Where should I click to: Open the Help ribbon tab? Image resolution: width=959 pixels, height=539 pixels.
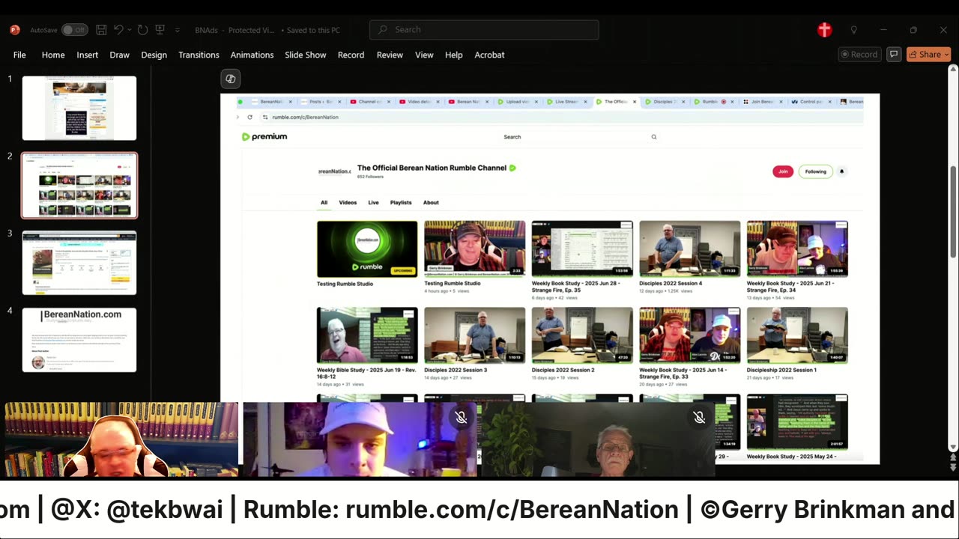pyautogui.click(x=453, y=55)
